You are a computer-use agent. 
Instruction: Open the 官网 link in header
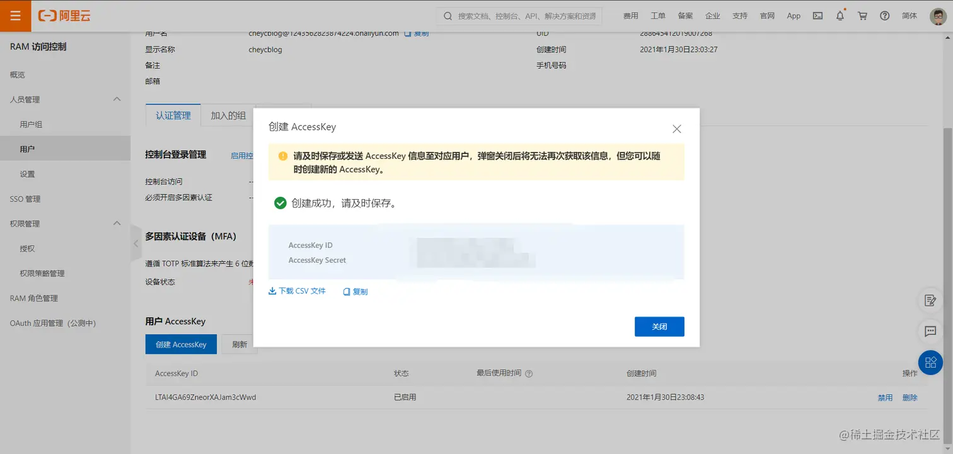pos(767,16)
